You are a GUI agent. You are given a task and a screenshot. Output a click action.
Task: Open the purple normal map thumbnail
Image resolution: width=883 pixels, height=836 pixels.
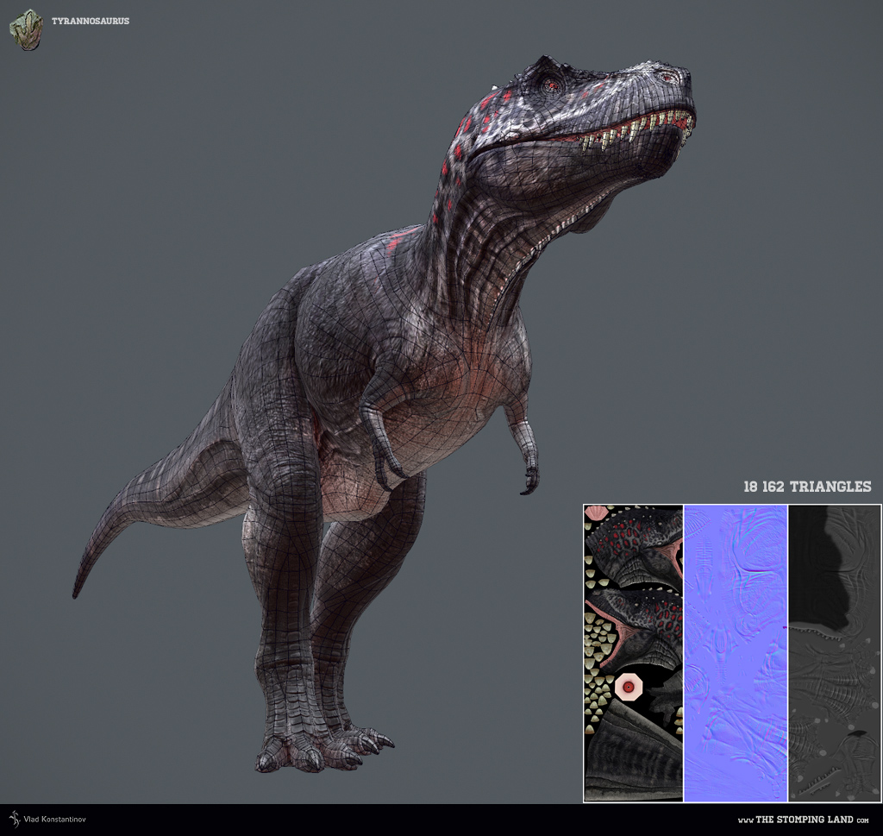pos(736,653)
